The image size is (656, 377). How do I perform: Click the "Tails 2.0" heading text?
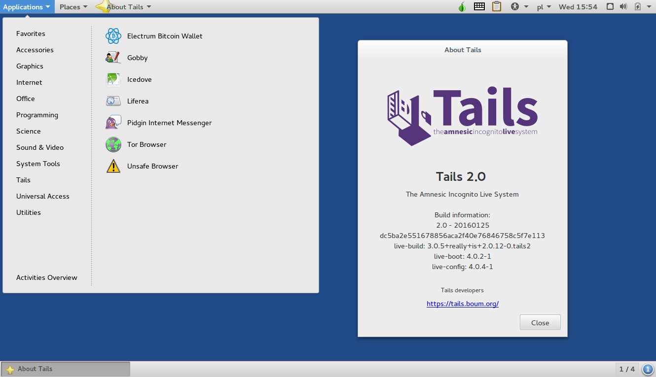point(461,176)
